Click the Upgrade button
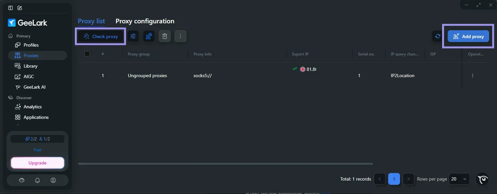497x194 pixels. [37, 163]
